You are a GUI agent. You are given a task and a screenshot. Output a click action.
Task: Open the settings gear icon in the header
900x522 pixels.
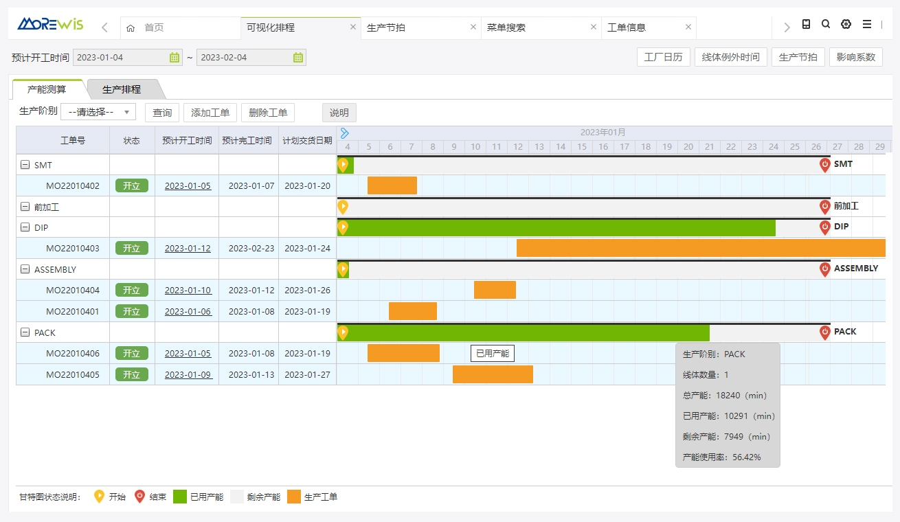pos(846,24)
